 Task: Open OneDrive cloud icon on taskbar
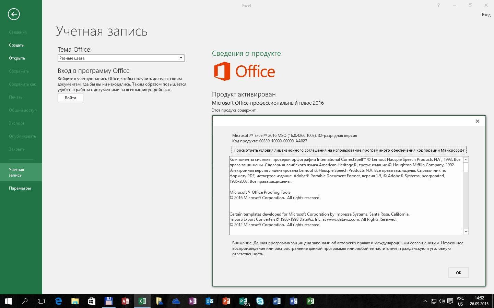176,301
